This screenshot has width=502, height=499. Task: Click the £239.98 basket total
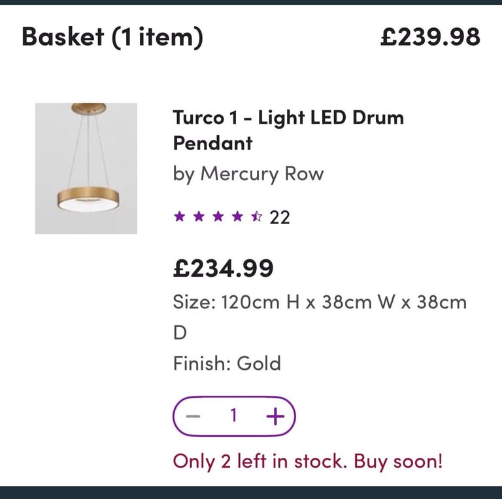click(x=430, y=37)
